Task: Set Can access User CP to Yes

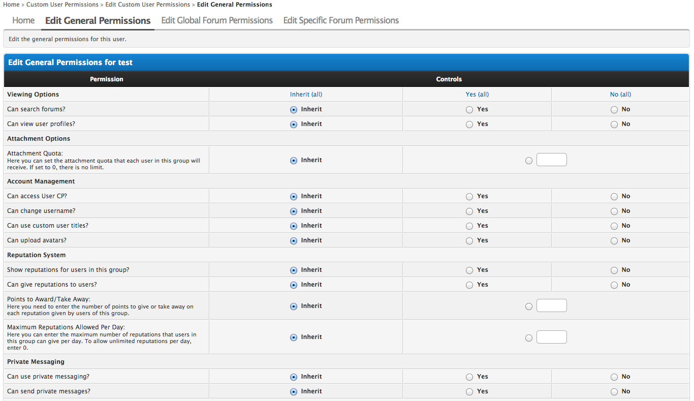Action: point(469,197)
